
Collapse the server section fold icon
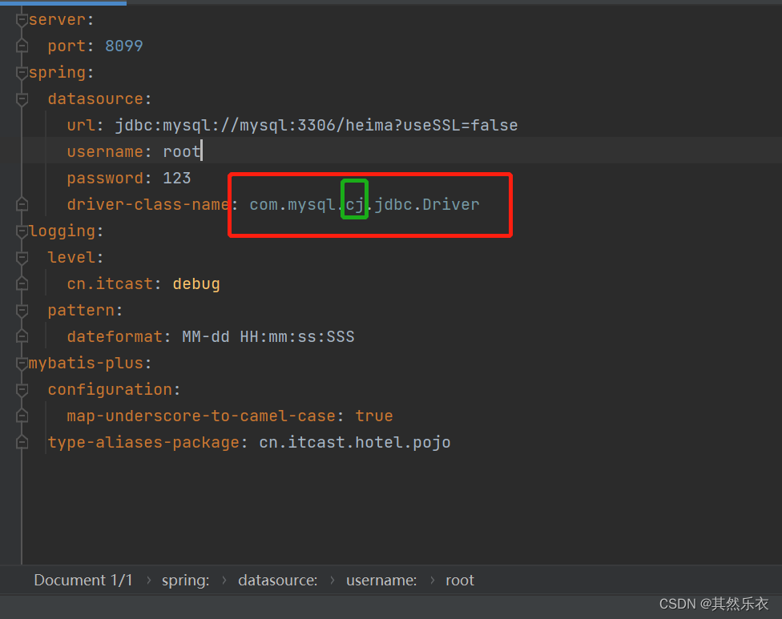22,19
